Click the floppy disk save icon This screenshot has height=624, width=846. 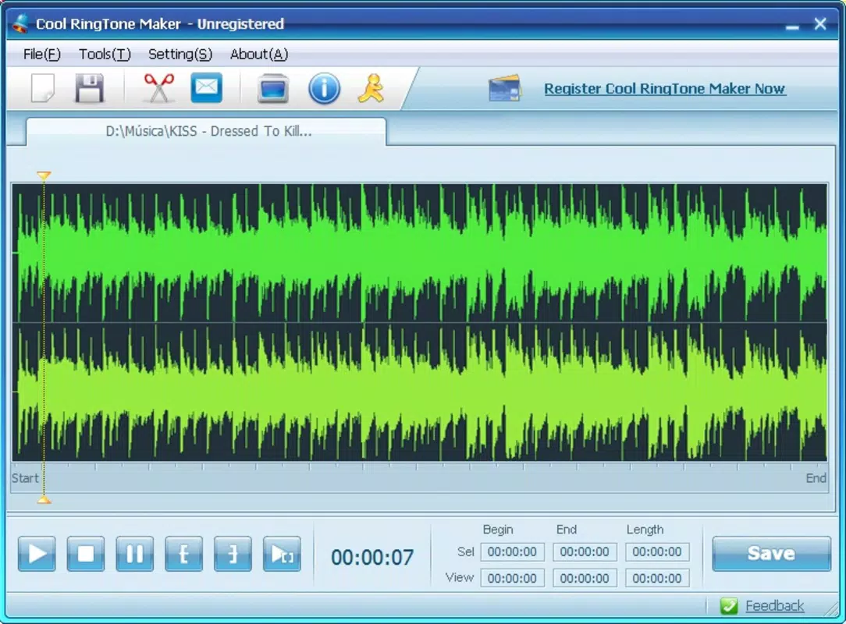pyautogui.click(x=89, y=88)
